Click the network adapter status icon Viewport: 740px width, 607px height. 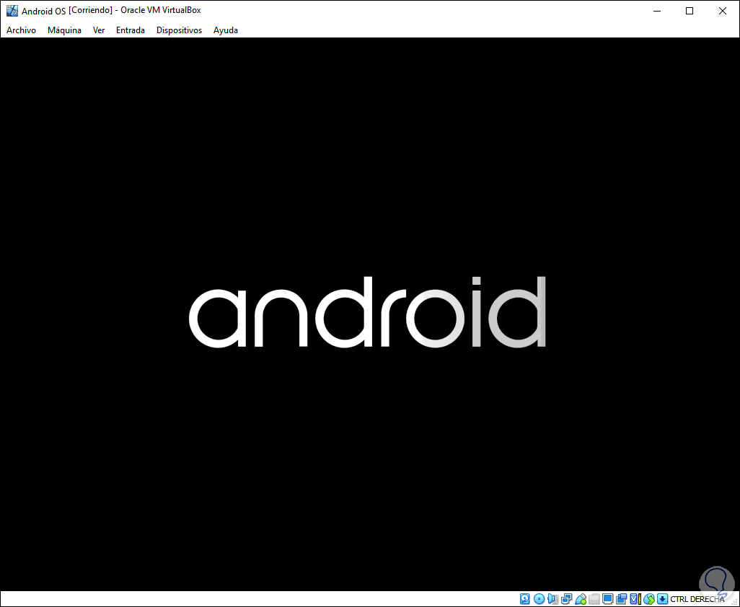[x=567, y=599]
